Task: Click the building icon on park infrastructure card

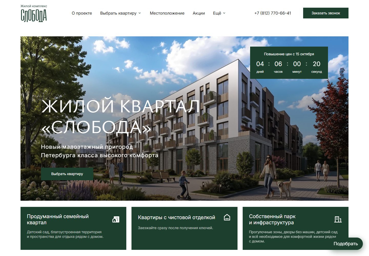Action: (x=338, y=219)
